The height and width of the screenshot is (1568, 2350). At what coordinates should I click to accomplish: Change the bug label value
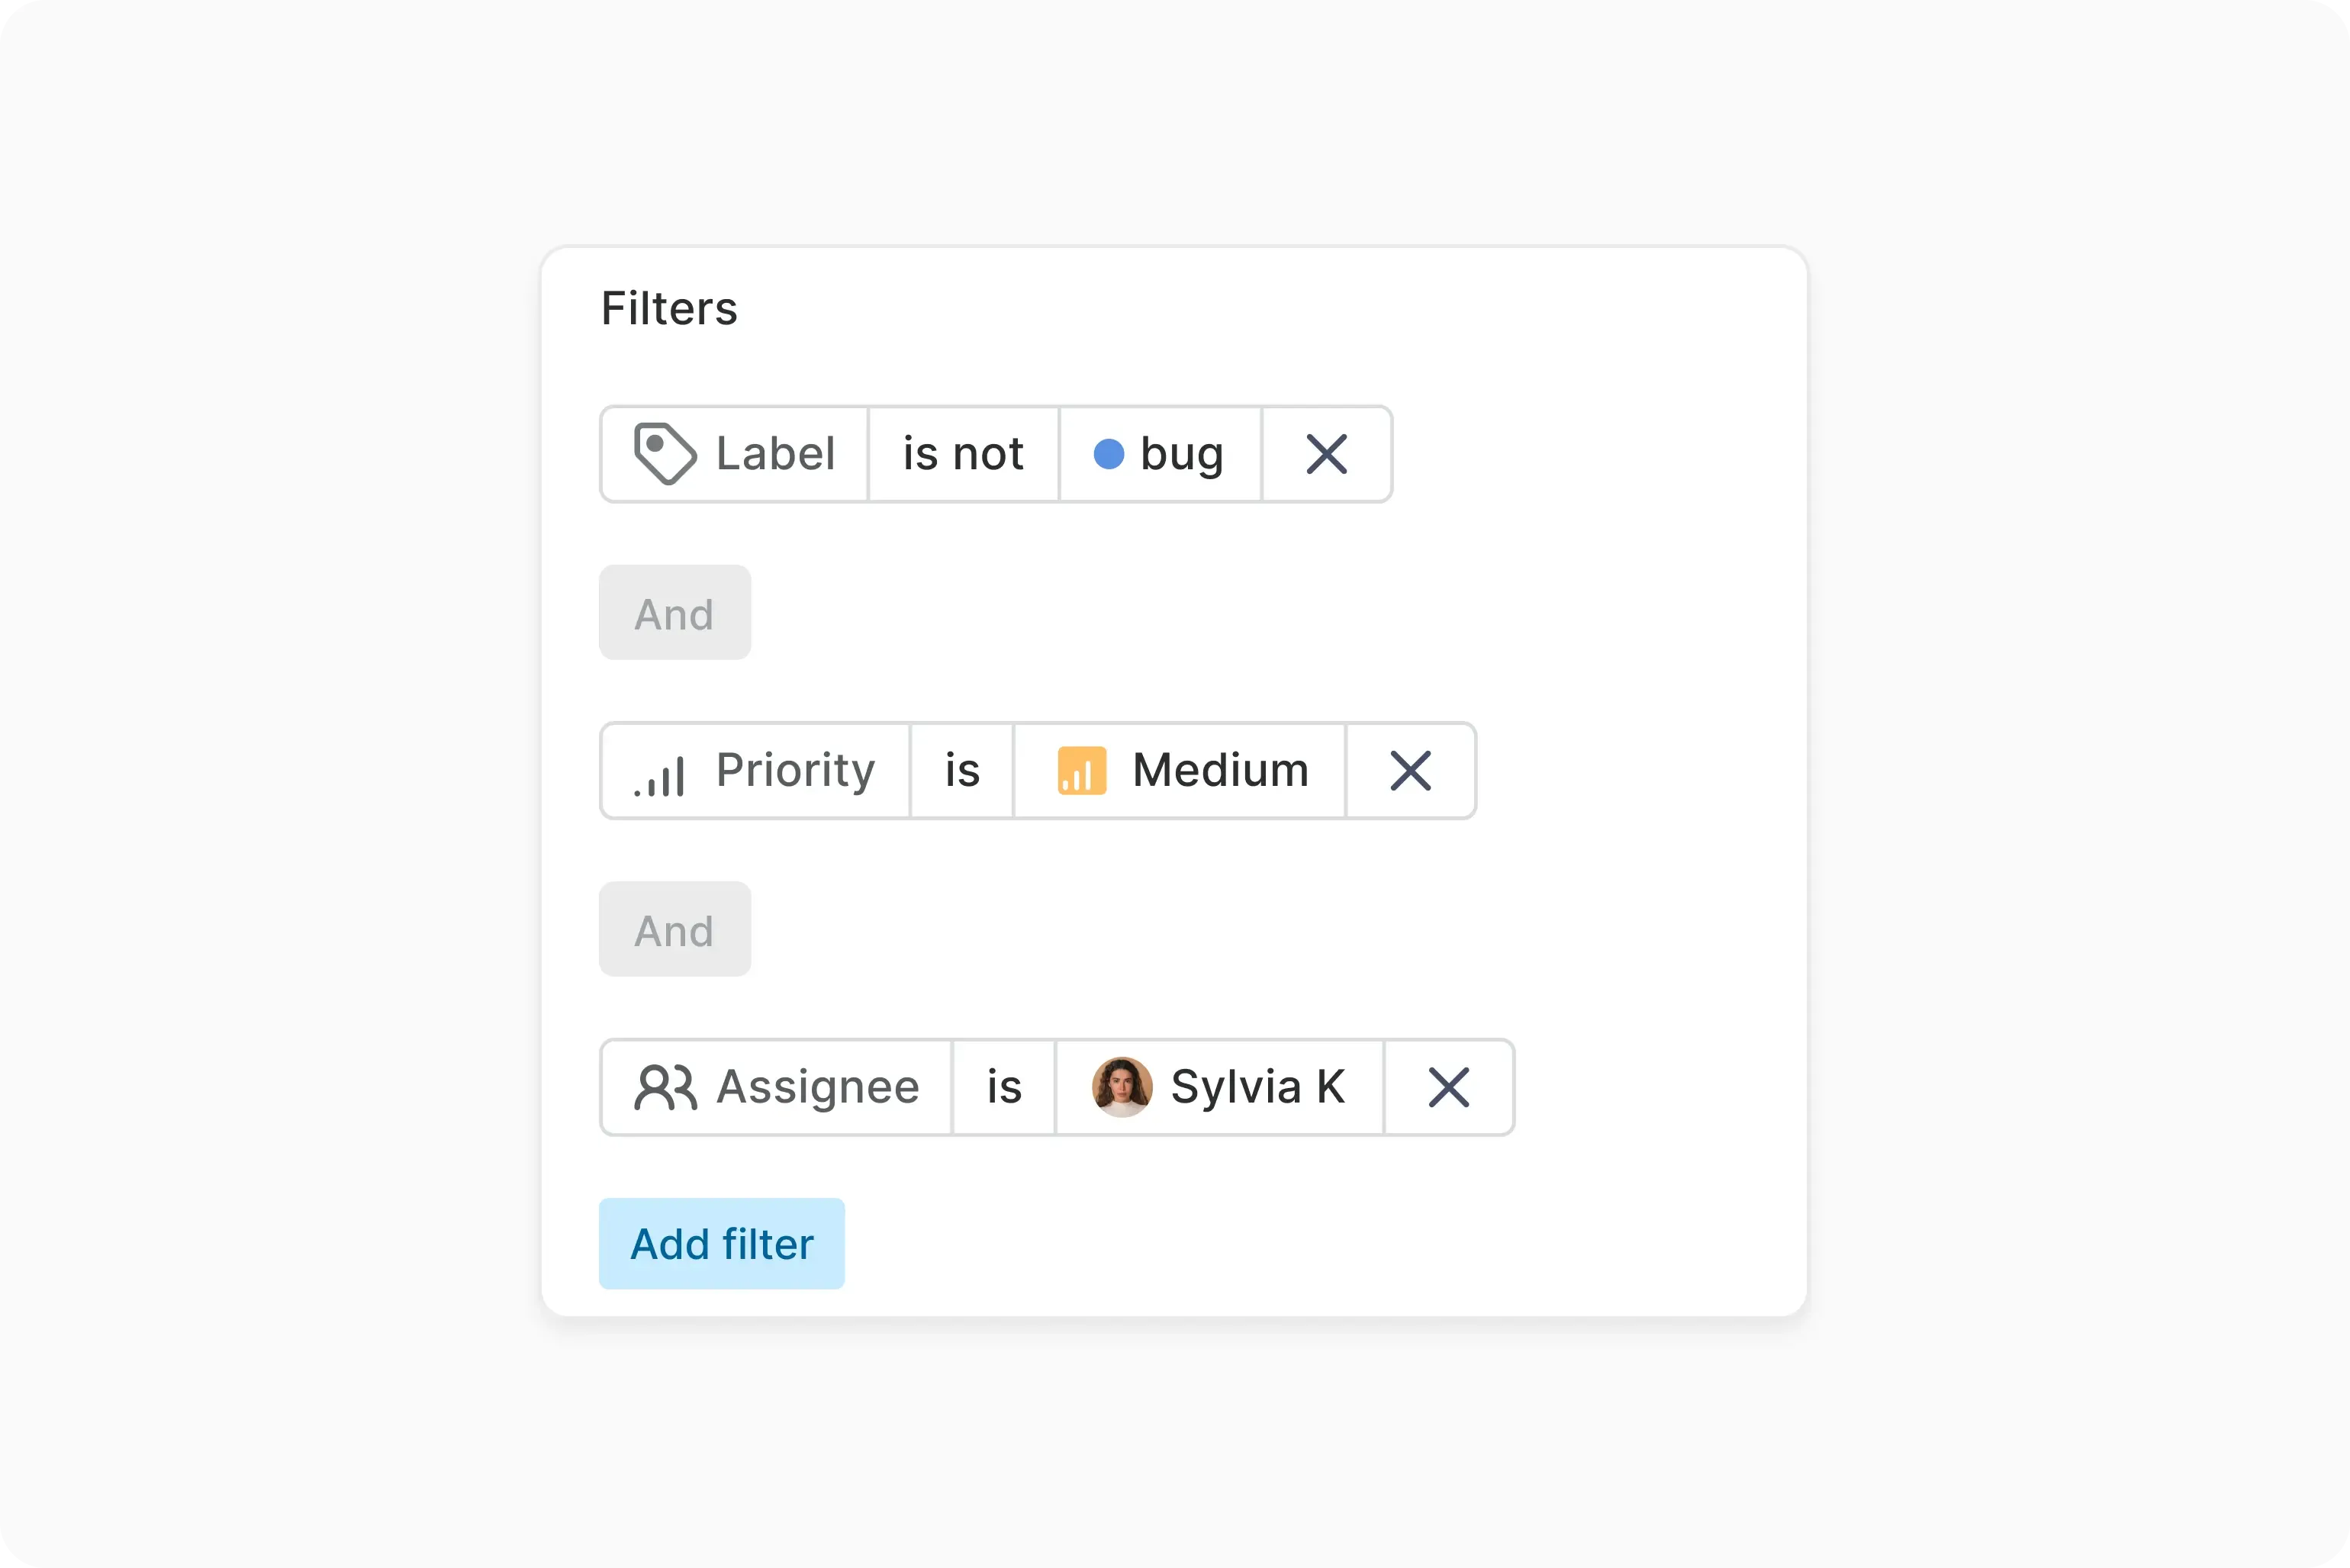[x=1160, y=454]
